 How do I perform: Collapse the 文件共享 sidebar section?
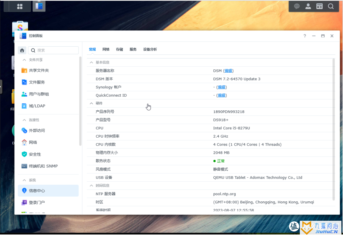(24, 60)
